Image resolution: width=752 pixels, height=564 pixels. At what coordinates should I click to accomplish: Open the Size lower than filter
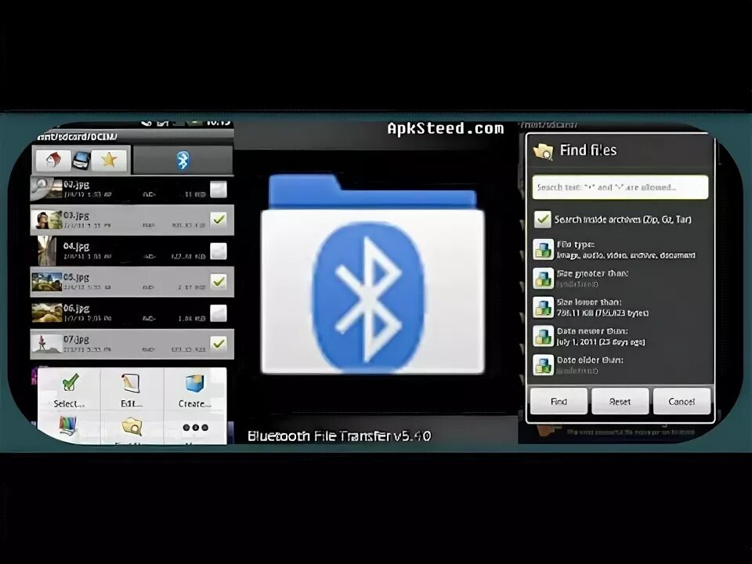tap(620, 307)
